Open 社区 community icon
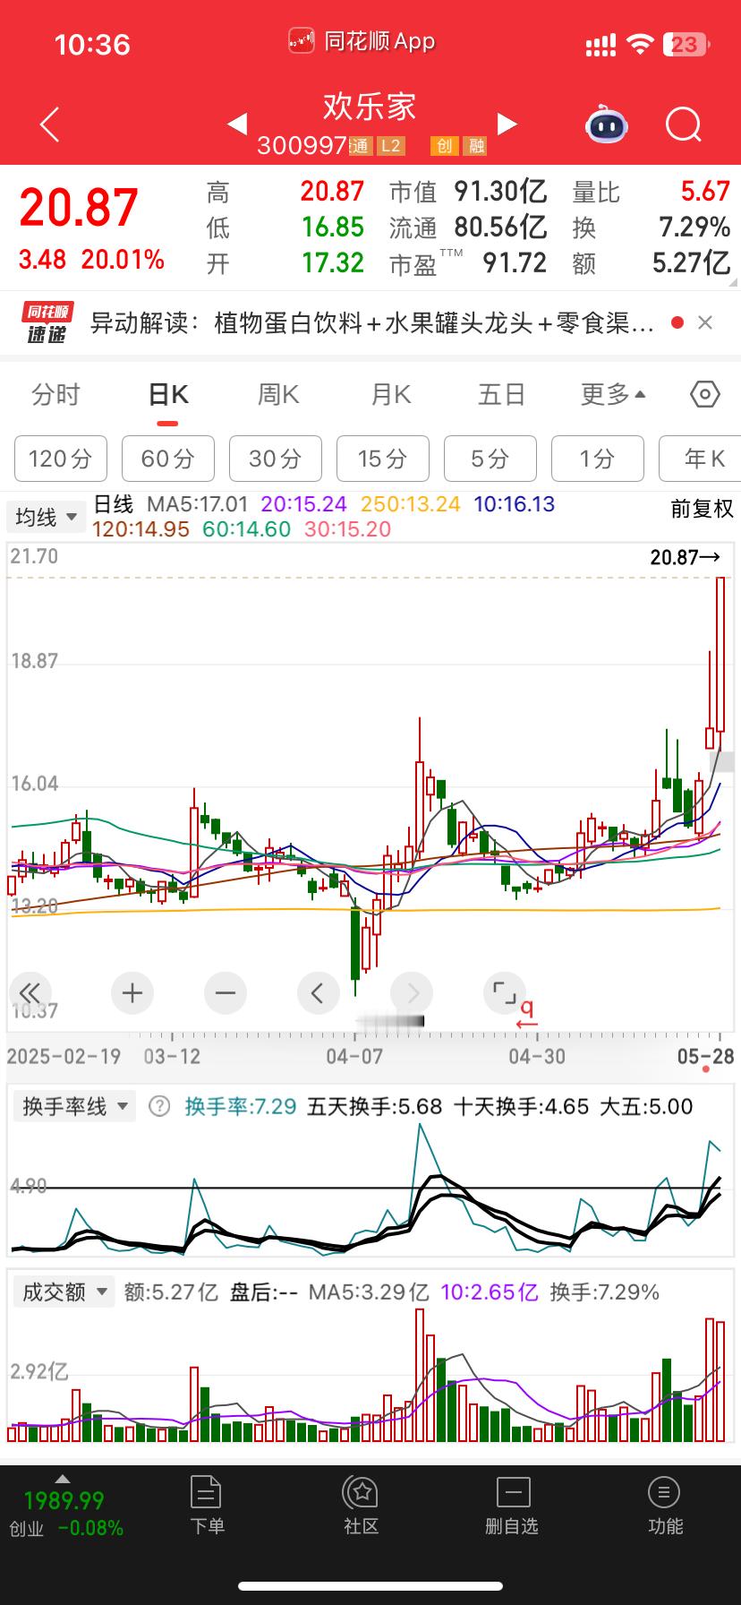 click(361, 1506)
